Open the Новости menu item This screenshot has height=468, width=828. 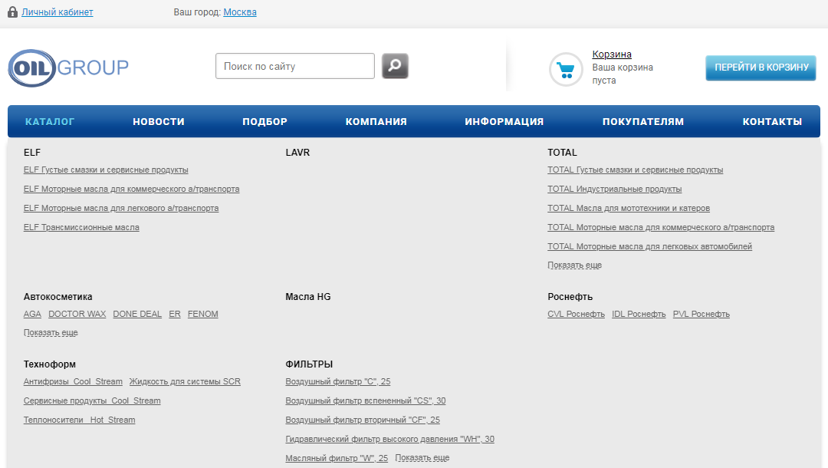[159, 121]
